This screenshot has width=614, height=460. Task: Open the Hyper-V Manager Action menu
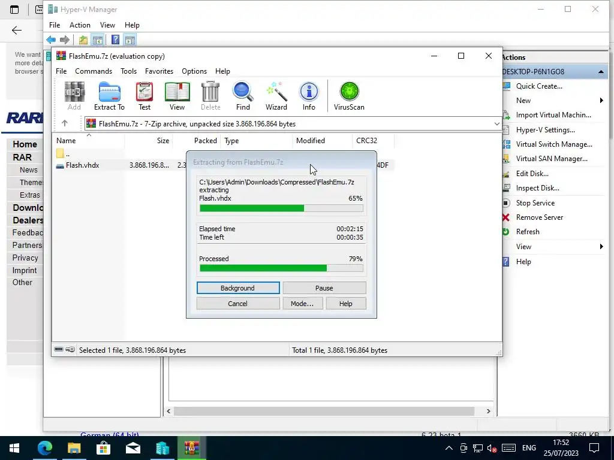point(80,25)
